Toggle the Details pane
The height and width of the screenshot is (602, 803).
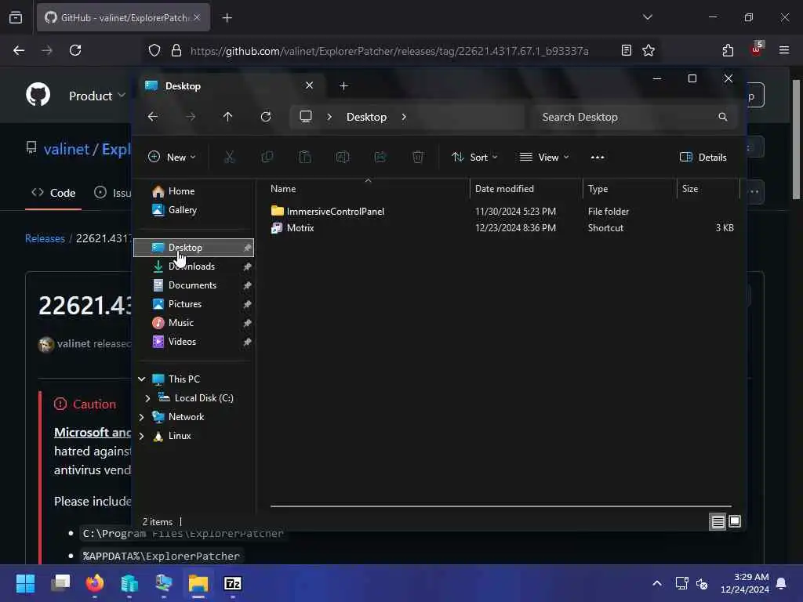[703, 157]
